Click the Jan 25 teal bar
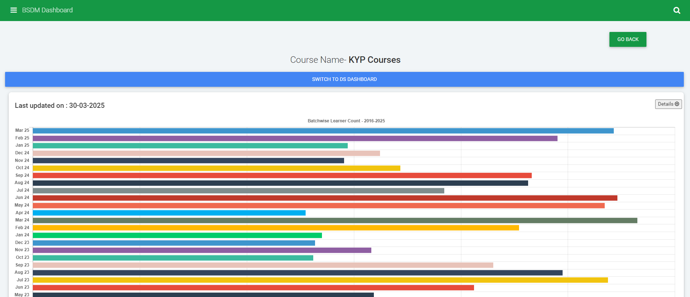The height and width of the screenshot is (297, 690). tap(190, 146)
